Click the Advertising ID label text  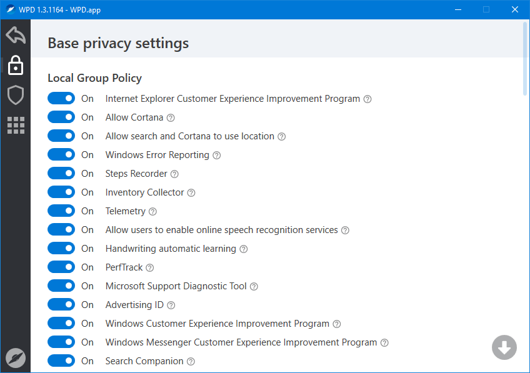134,305
